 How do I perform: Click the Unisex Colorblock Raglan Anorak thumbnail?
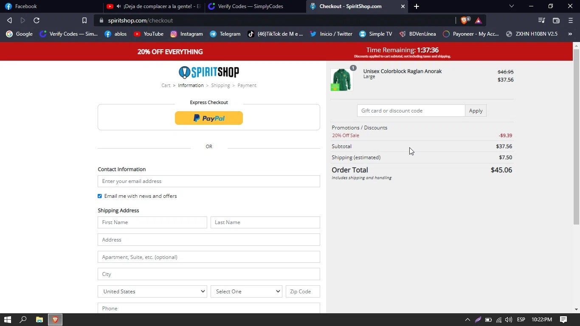click(x=341, y=79)
